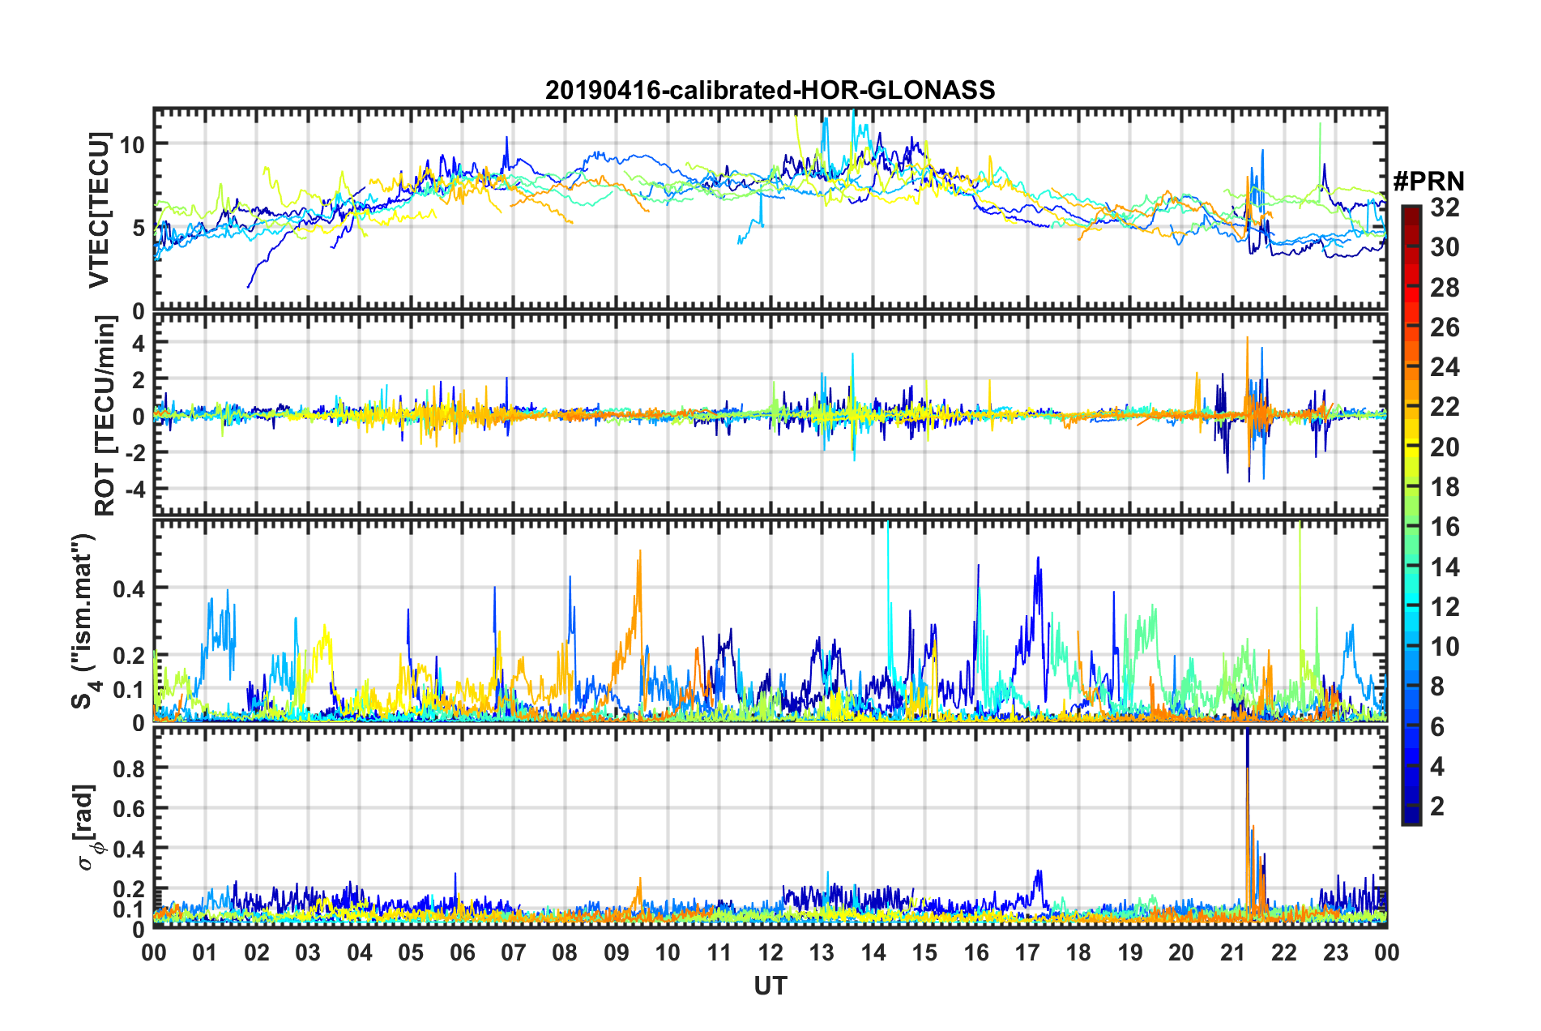Click the plot title 20190416-calibrated-HOR-GLONASS

click(770, 90)
